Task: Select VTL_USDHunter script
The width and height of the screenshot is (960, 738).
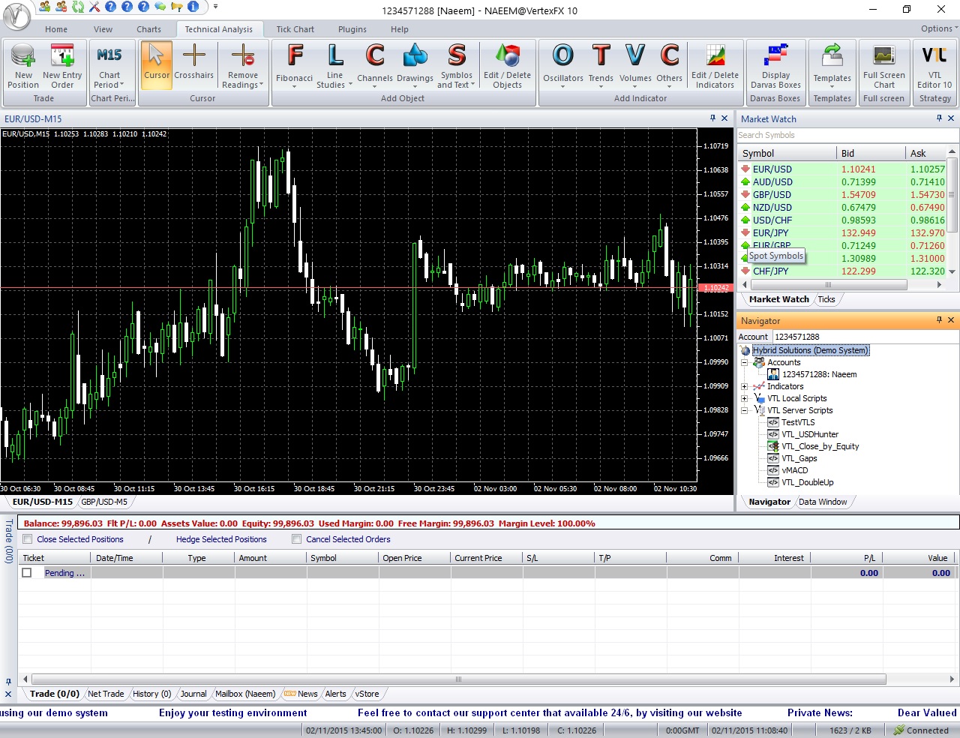Action: point(810,434)
